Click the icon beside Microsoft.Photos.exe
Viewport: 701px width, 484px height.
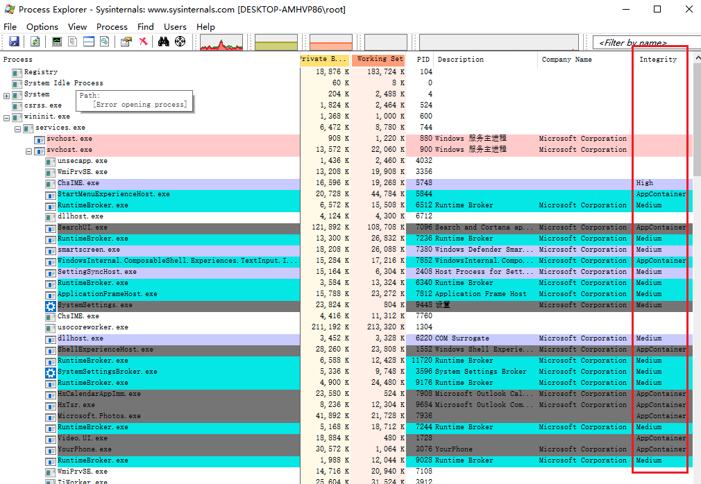coord(51,417)
